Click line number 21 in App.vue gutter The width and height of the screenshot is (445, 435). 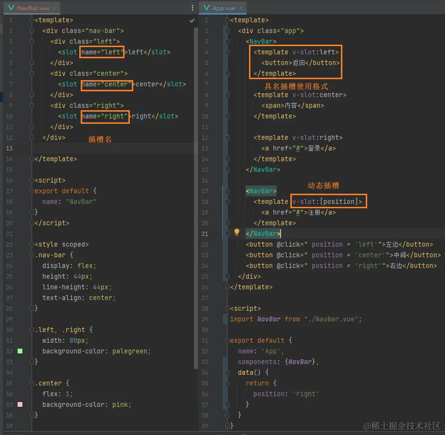coord(205,234)
